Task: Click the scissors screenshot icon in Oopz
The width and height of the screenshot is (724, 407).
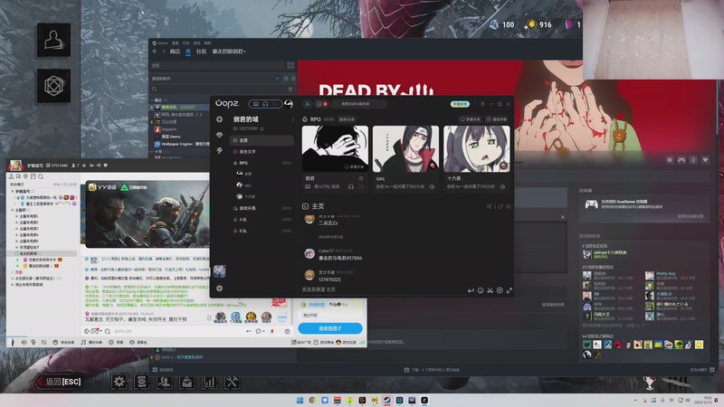Action: click(490, 290)
